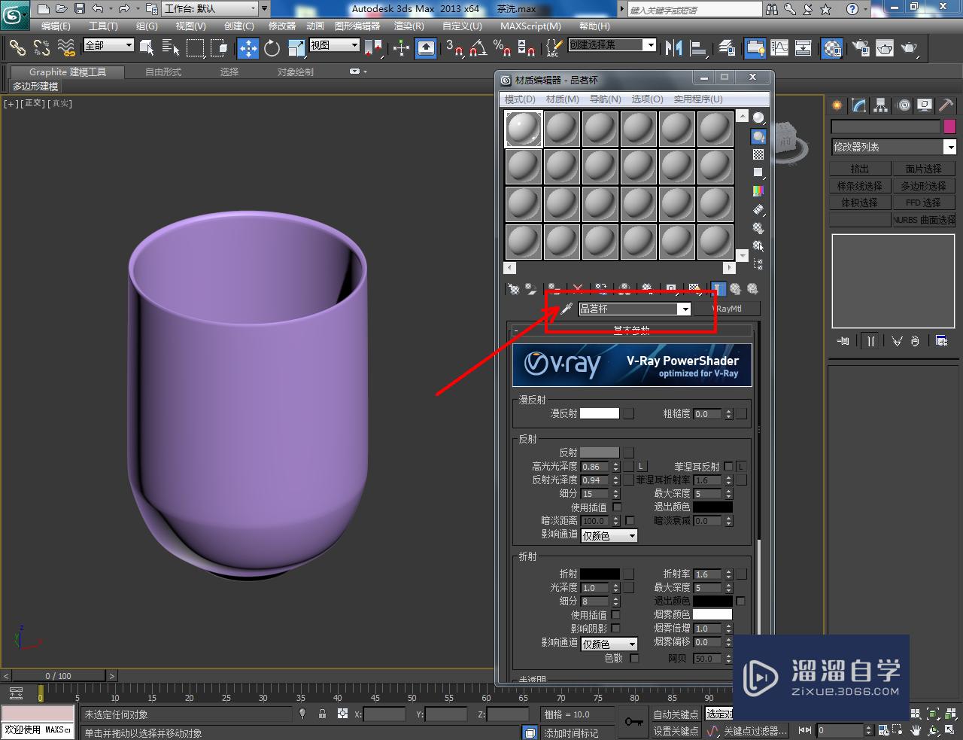Viewport: 963px width, 740px height.
Task: Open the 品茗杯 material name dropdown
Action: tap(634, 309)
